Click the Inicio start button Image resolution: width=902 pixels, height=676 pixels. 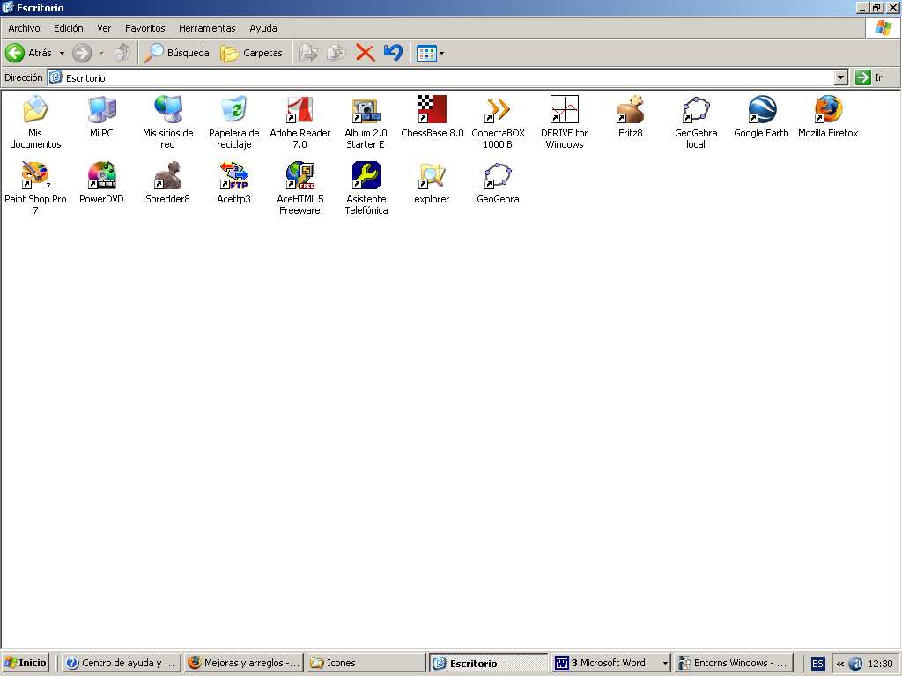(x=26, y=663)
